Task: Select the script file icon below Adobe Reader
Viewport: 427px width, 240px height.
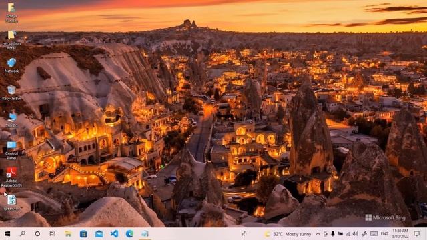Action: coord(11,203)
